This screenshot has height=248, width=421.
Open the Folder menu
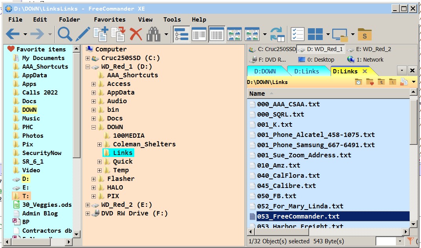(70, 19)
